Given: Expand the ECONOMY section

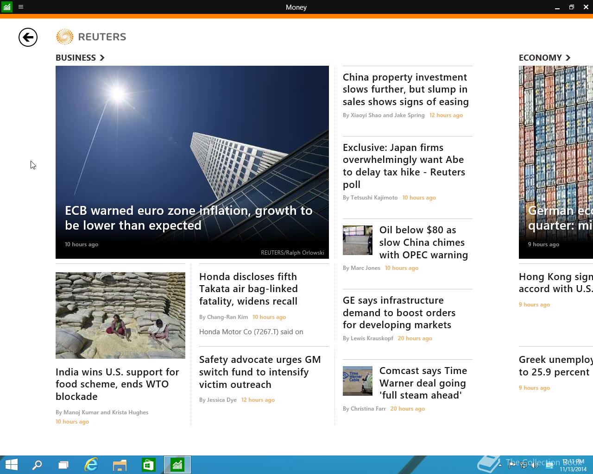Looking at the screenshot, I should [545, 57].
